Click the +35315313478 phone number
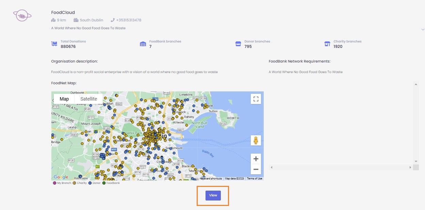This screenshot has width=425, height=210. coord(129,20)
